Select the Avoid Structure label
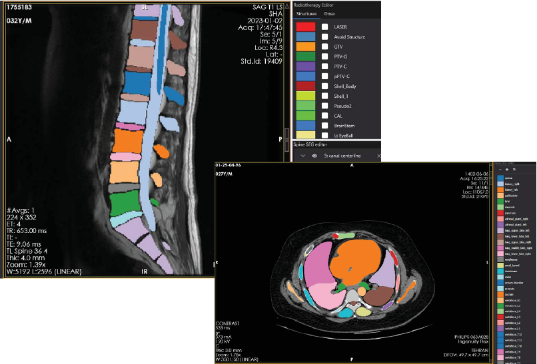This screenshot has width=537, height=364. tap(350, 37)
